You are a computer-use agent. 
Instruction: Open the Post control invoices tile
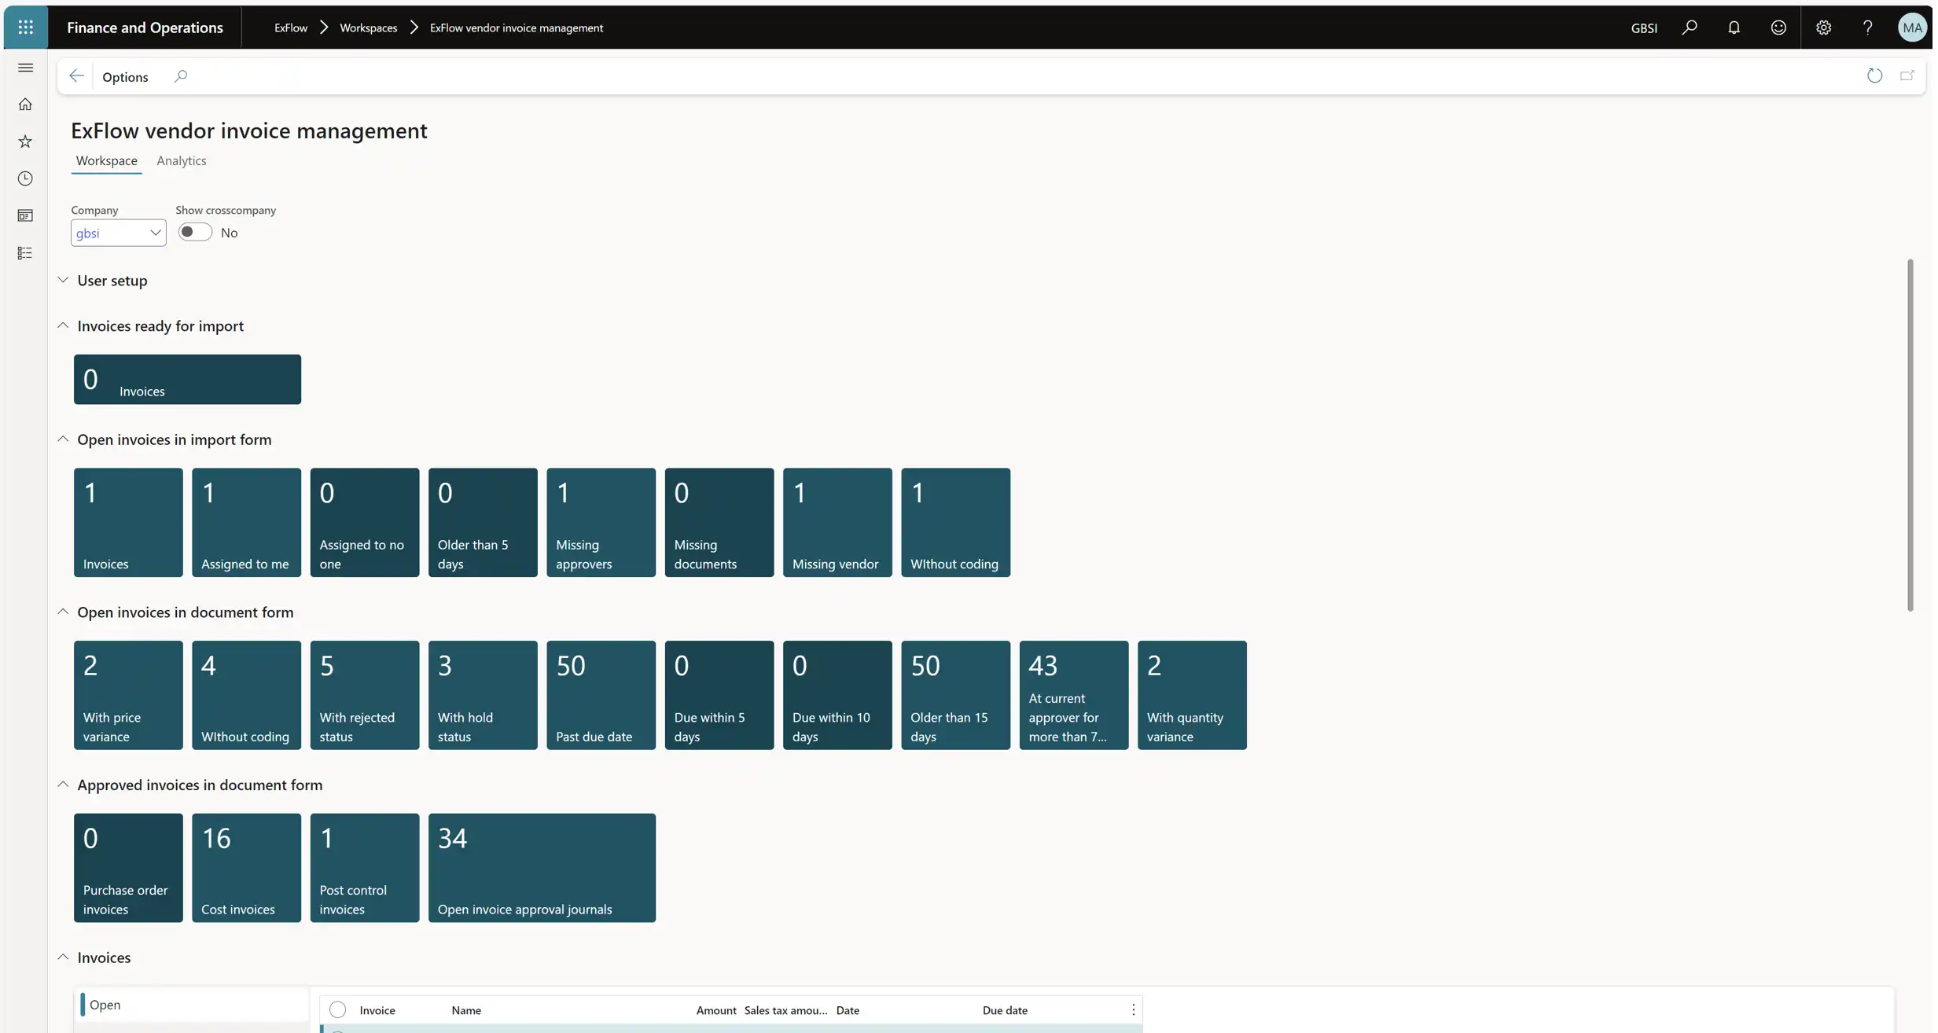point(365,868)
